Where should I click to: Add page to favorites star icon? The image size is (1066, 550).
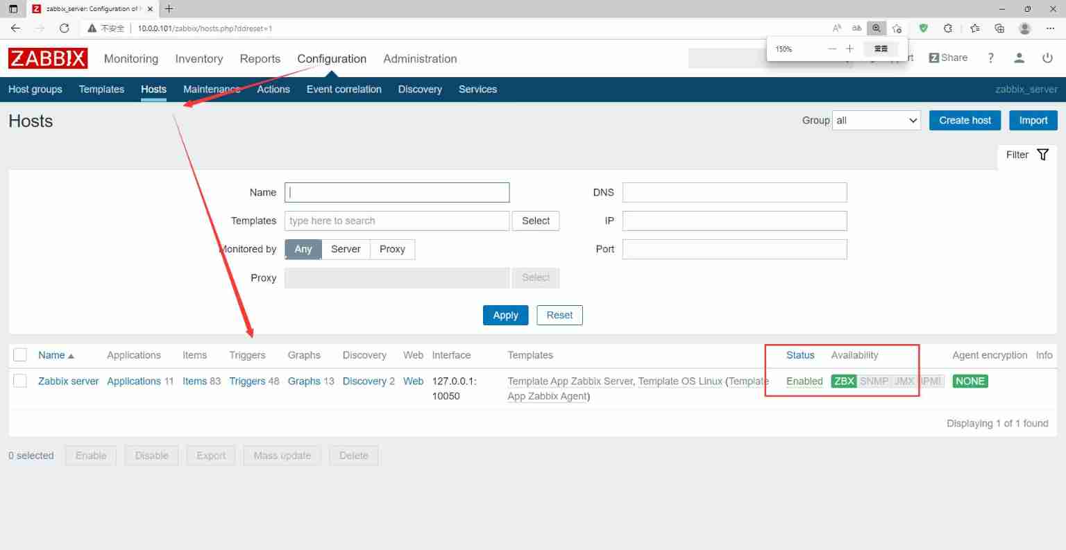point(897,28)
